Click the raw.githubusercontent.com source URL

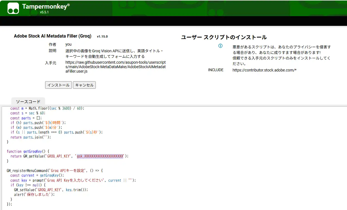(116, 67)
